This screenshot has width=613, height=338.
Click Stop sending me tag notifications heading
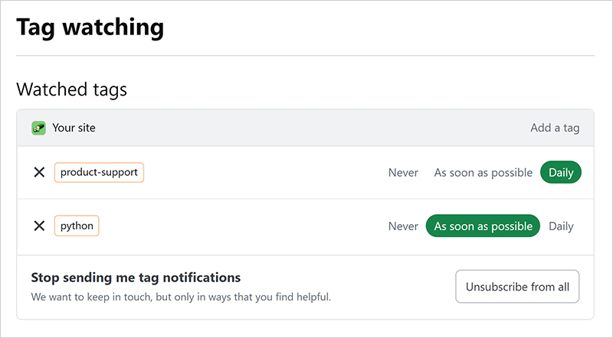click(136, 277)
